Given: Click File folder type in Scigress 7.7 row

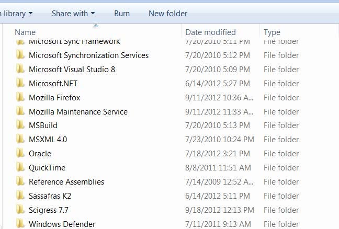Looking at the screenshot, I should (281, 210).
